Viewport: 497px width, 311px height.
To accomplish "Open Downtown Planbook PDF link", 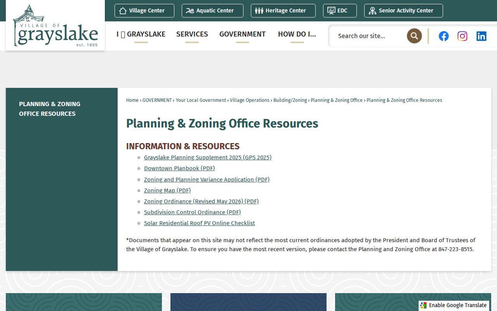I will pyautogui.click(x=179, y=168).
